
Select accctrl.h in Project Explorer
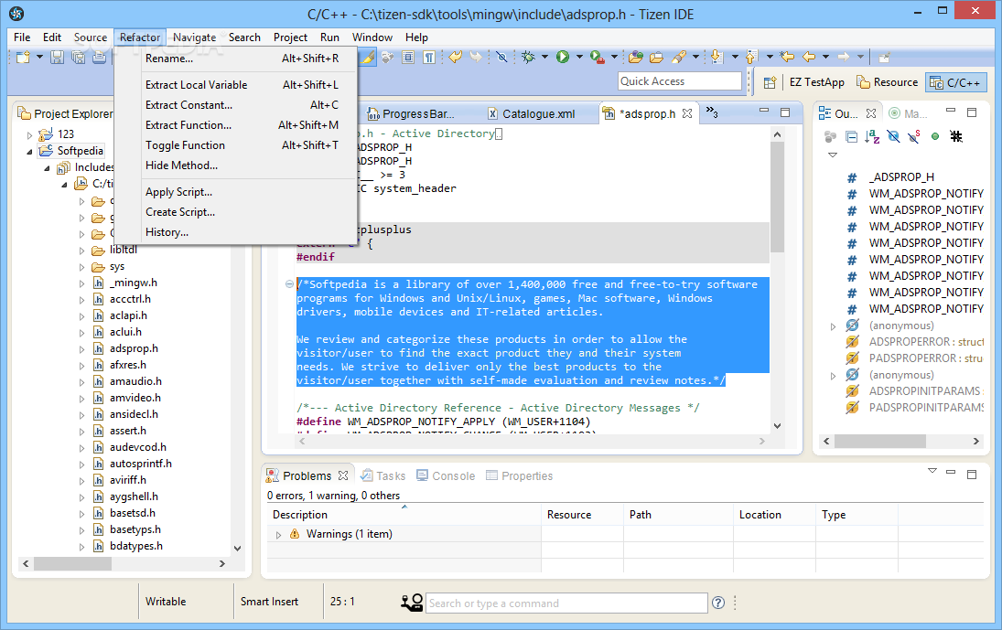130,299
